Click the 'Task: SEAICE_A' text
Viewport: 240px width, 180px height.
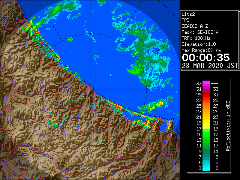pyautogui.click(x=200, y=32)
